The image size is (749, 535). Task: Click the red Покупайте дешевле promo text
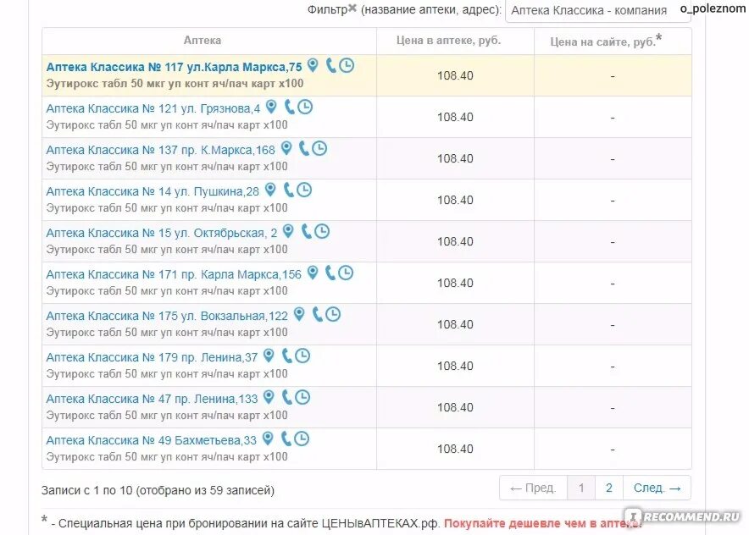(x=542, y=523)
